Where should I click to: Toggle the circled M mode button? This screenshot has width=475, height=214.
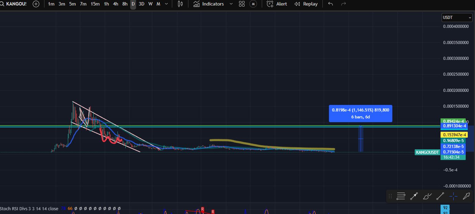point(253,4)
